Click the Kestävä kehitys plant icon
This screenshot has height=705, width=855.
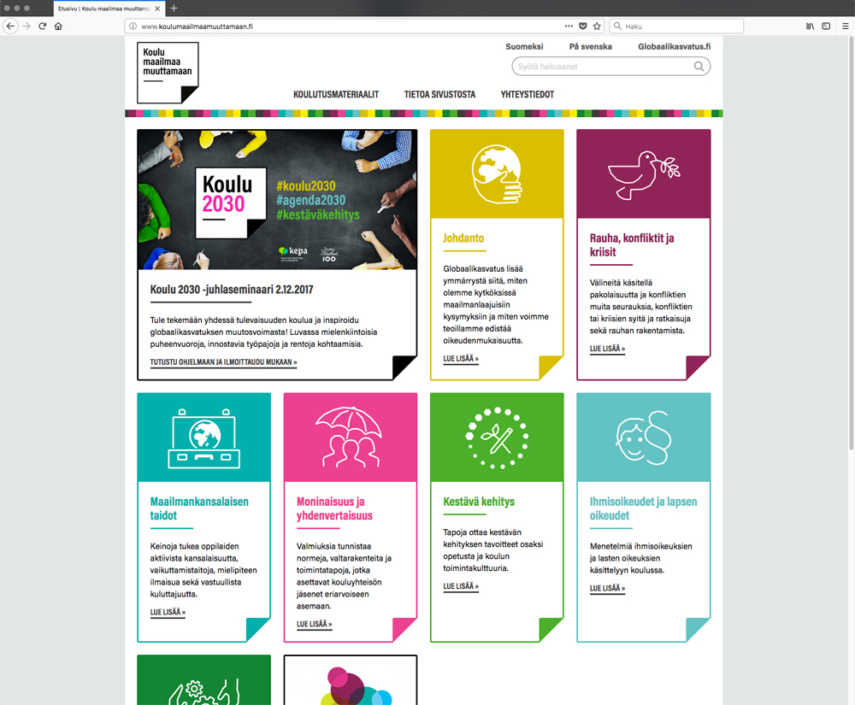[x=497, y=438]
